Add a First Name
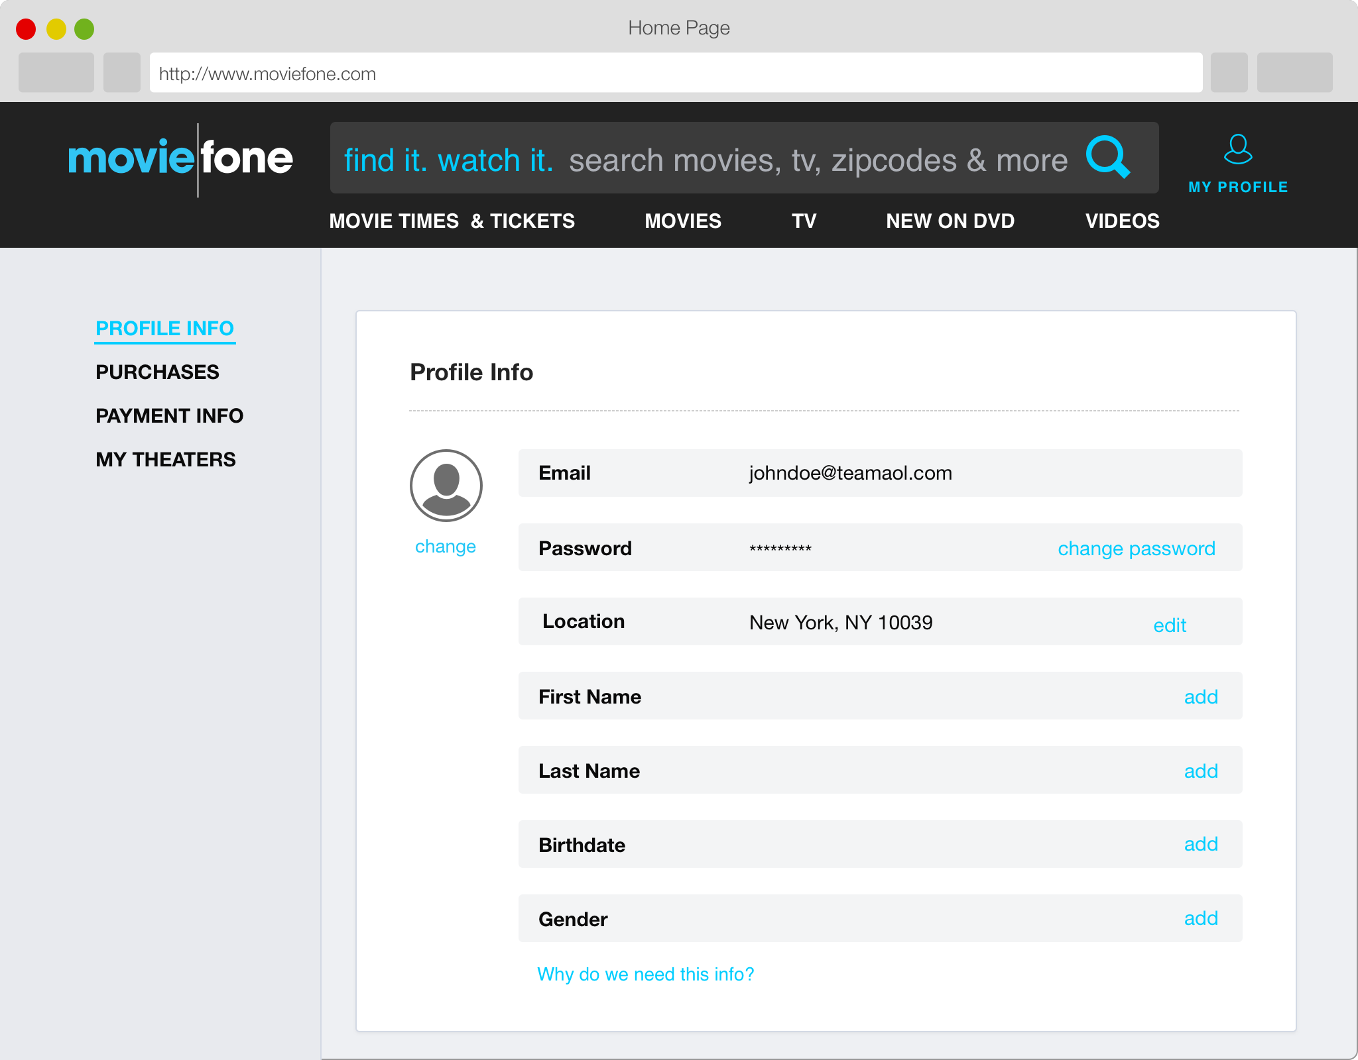The width and height of the screenshot is (1358, 1060). (x=1200, y=696)
